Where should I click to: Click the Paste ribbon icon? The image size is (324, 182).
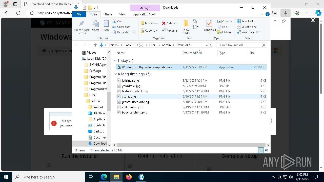(106, 26)
